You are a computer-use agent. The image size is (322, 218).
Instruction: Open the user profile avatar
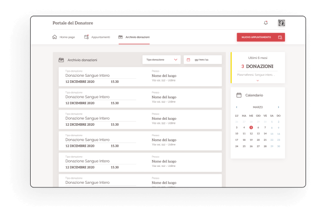tap(281, 23)
